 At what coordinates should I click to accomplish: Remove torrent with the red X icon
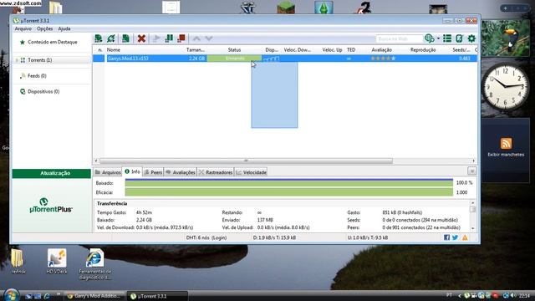click(x=141, y=38)
